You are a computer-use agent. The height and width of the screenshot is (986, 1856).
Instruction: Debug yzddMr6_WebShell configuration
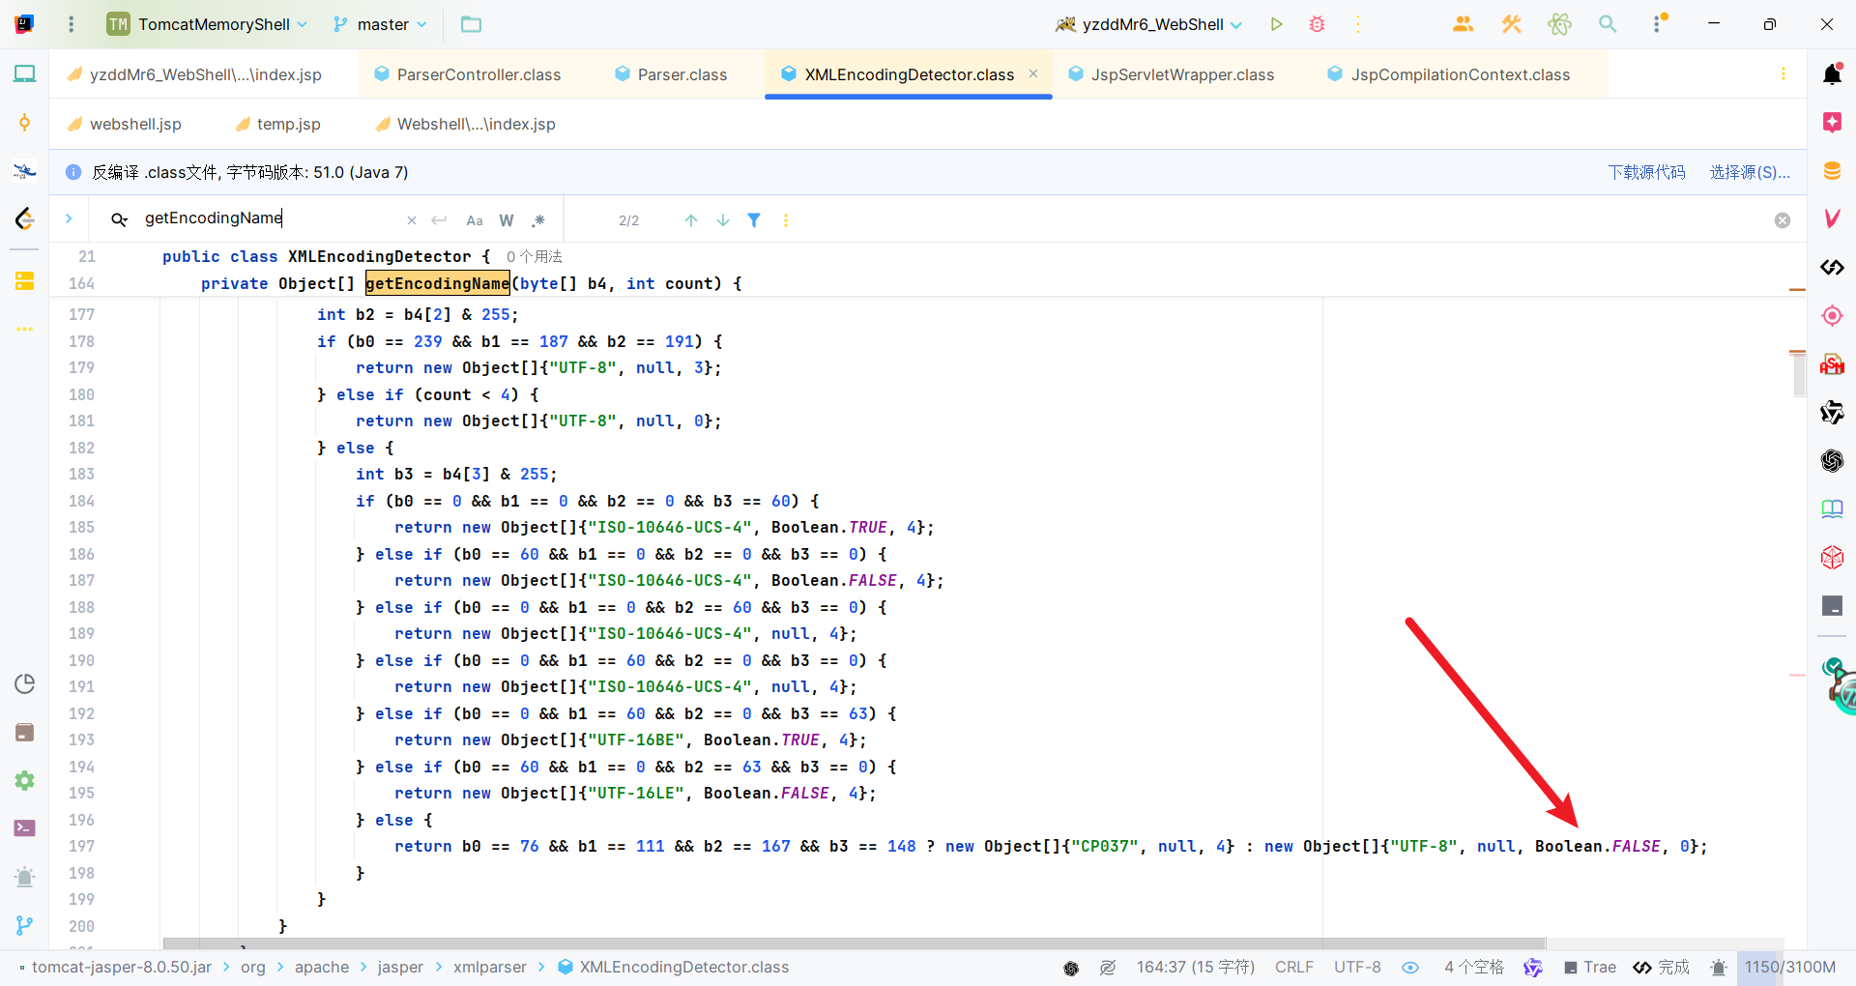coord(1317,24)
